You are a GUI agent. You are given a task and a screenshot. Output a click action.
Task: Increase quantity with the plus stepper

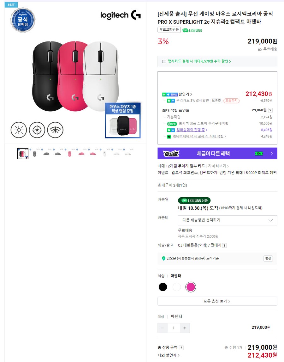click(185, 328)
